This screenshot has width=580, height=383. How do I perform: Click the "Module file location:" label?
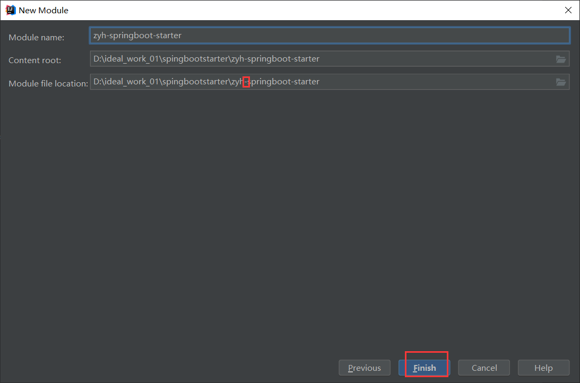(48, 83)
